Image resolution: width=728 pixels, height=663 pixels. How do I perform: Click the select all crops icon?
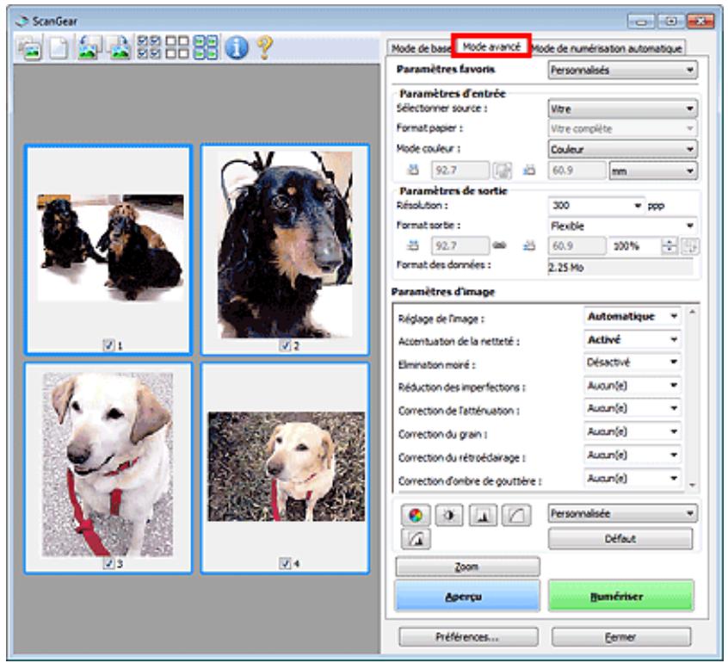tap(205, 48)
